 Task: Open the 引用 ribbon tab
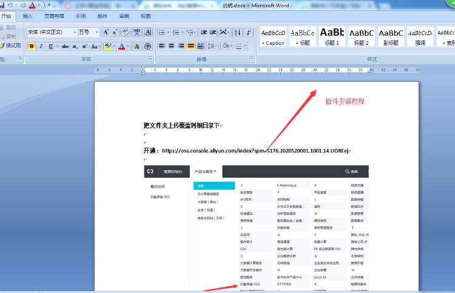click(81, 16)
